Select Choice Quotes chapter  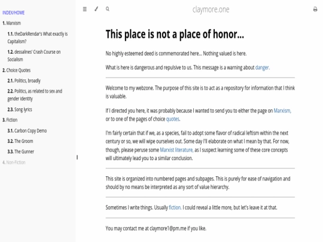point(17,70)
